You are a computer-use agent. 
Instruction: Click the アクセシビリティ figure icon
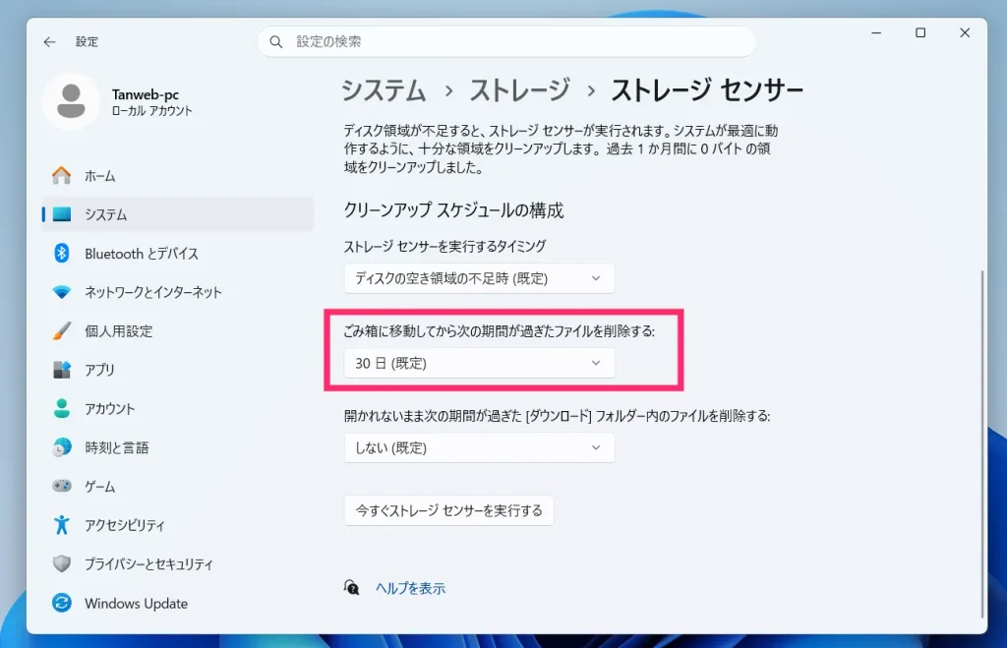[62, 525]
